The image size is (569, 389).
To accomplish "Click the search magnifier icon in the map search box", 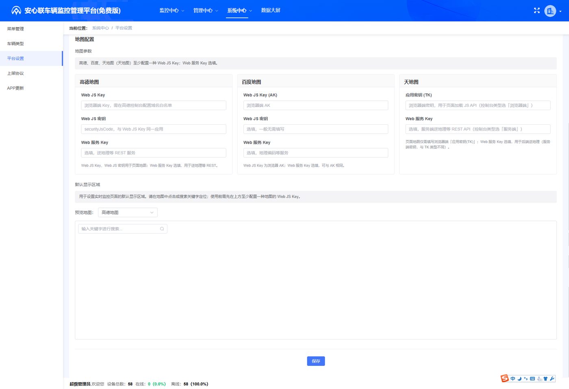I will [x=162, y=229].
